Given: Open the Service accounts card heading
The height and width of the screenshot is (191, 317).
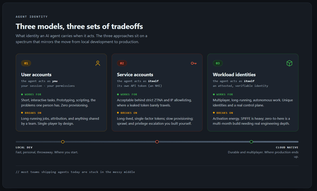Looking at the screenshot, I should 135,75.
